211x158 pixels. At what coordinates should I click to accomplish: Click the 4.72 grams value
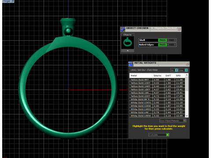click(156, 96)
